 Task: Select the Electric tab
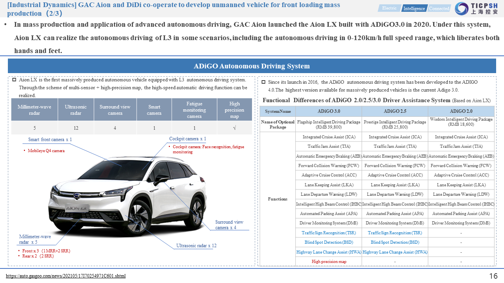tap(389, 8)
